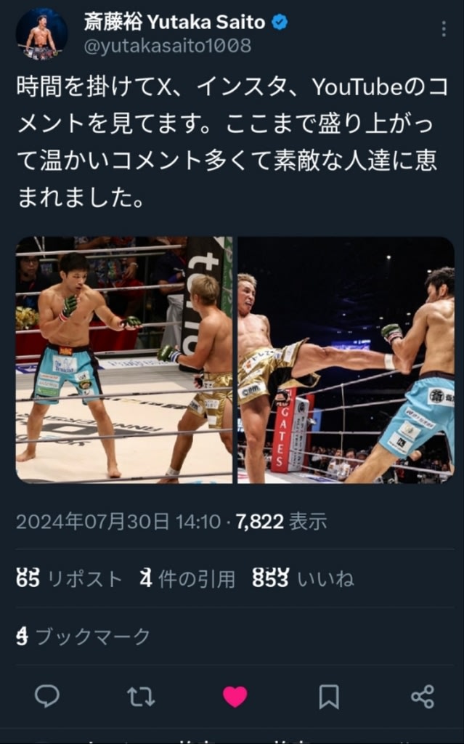Tap the reply speech bubble icon
This screenshot has height=744, width=464.
[x=47, y=697]
